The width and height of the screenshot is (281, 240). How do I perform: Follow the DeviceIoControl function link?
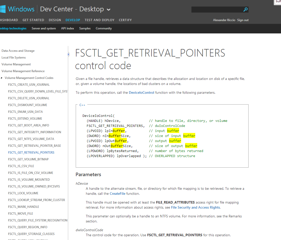pos(141,92)
